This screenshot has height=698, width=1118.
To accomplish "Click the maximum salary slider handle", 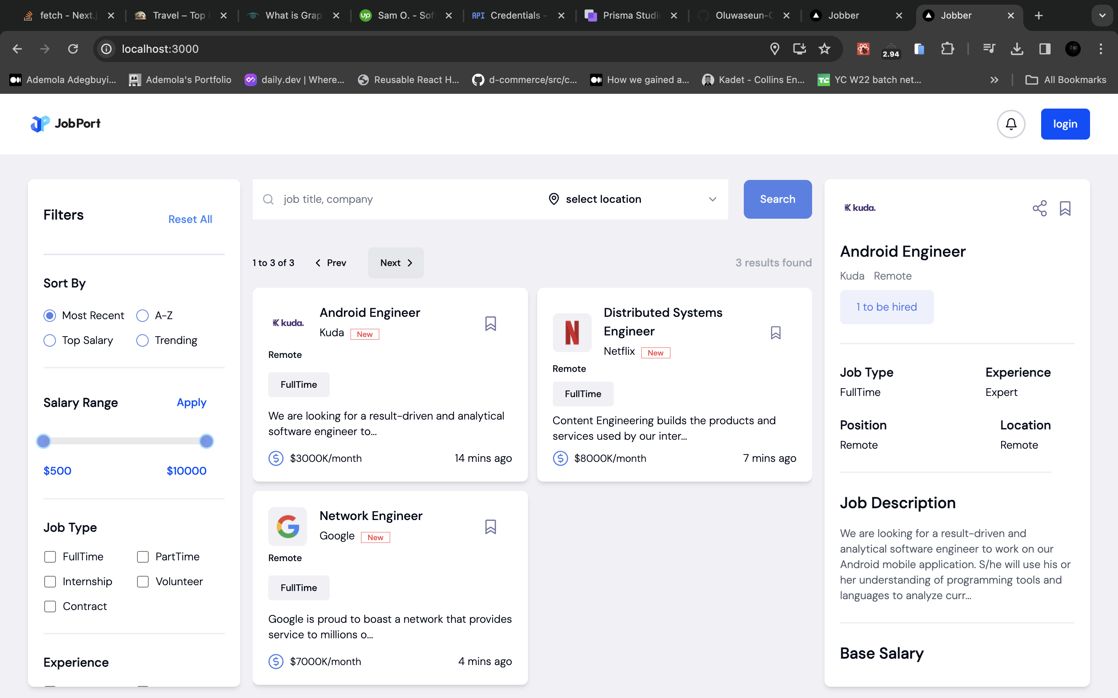I will (206, 441).
